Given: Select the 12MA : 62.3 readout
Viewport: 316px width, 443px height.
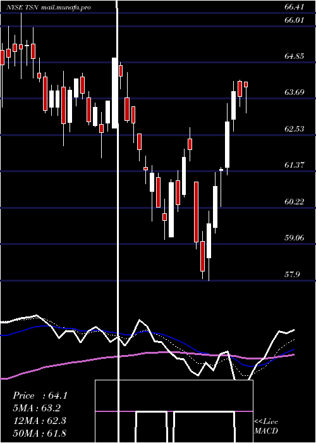Looking at the screenshot, I should click(x=39, y=421).
